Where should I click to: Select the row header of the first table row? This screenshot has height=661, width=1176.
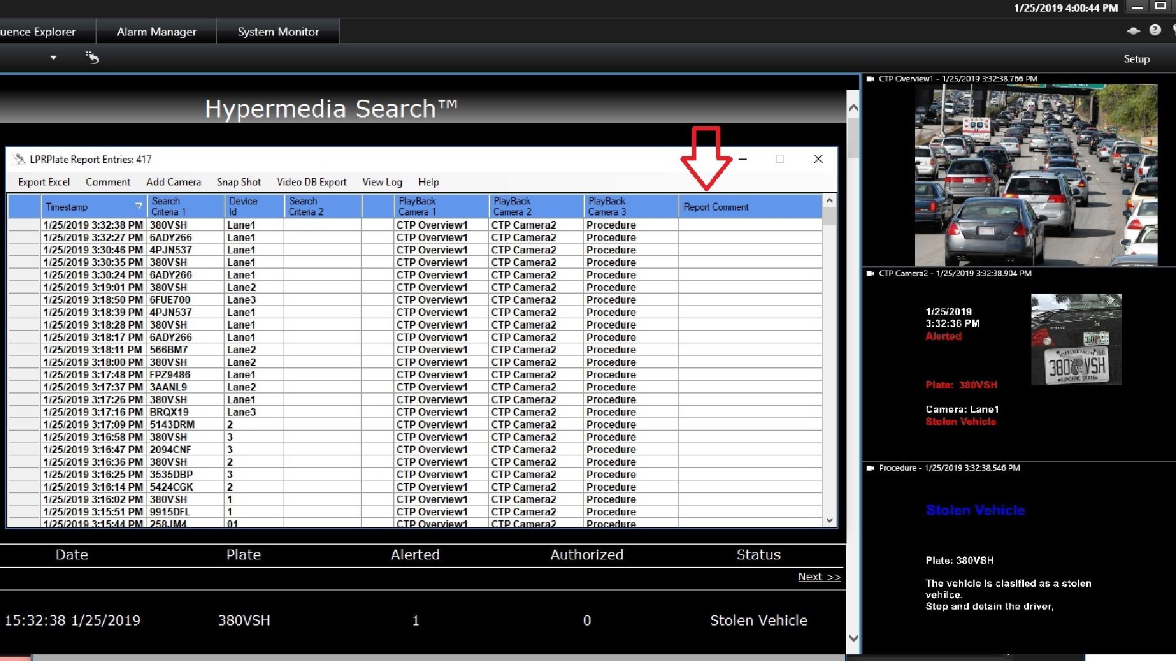click(x=24, y=225)
